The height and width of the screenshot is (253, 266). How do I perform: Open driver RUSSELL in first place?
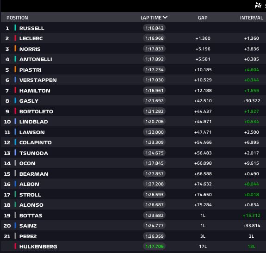pos(133,28)
